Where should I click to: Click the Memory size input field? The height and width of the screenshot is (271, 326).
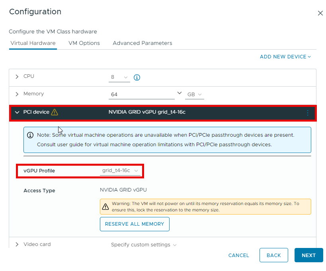point(141,95)
